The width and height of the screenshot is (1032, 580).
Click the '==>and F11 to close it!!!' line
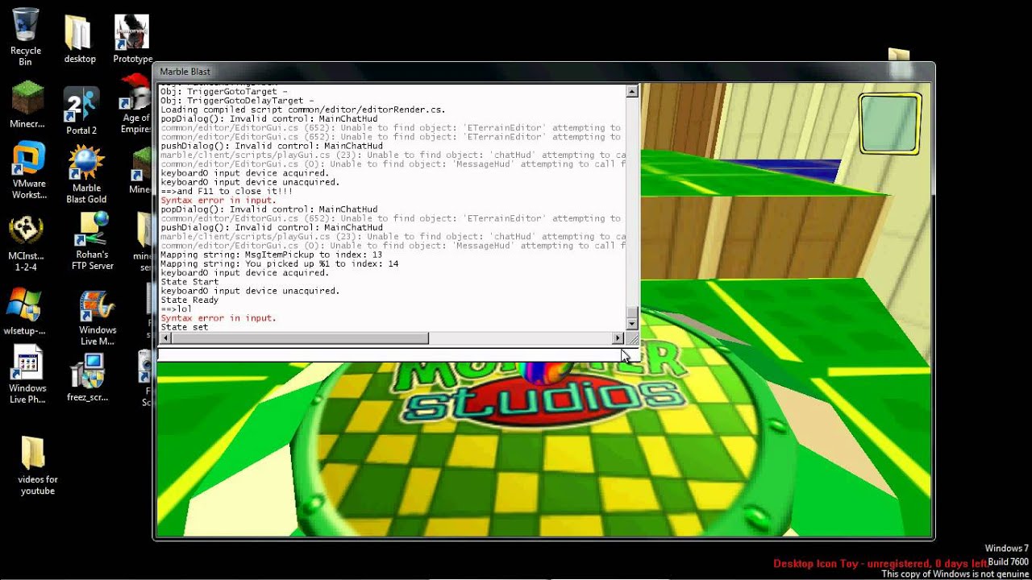[x=227, y=191]
